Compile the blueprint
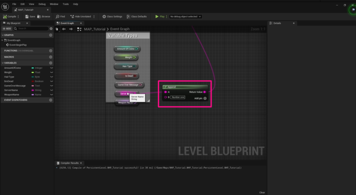Screen dimensions: 356x195 10,17
